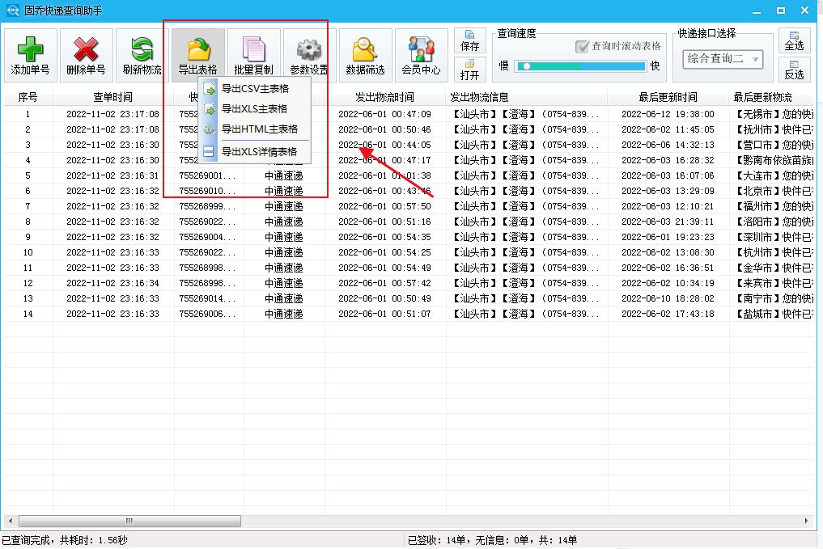This screenshot has height=549, width=823.
Task: Click the 数据筛选 data filter icon
Action: (364, 53)
